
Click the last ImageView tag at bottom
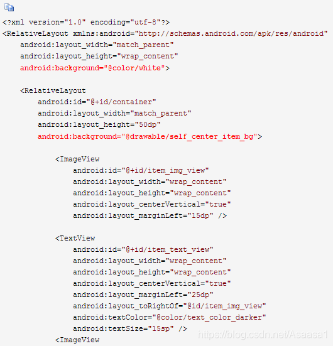(x=77, y=340)
